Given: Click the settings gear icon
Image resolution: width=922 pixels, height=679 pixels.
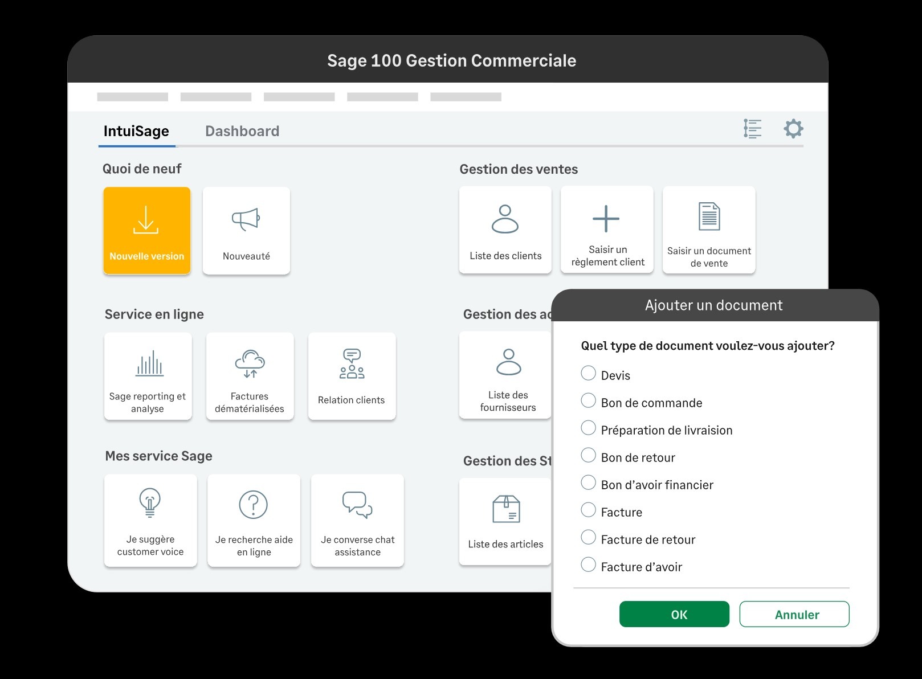Looking at the screenshot, I should point(793,129).
